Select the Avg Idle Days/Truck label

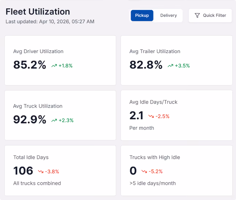[x=153, y=102]
